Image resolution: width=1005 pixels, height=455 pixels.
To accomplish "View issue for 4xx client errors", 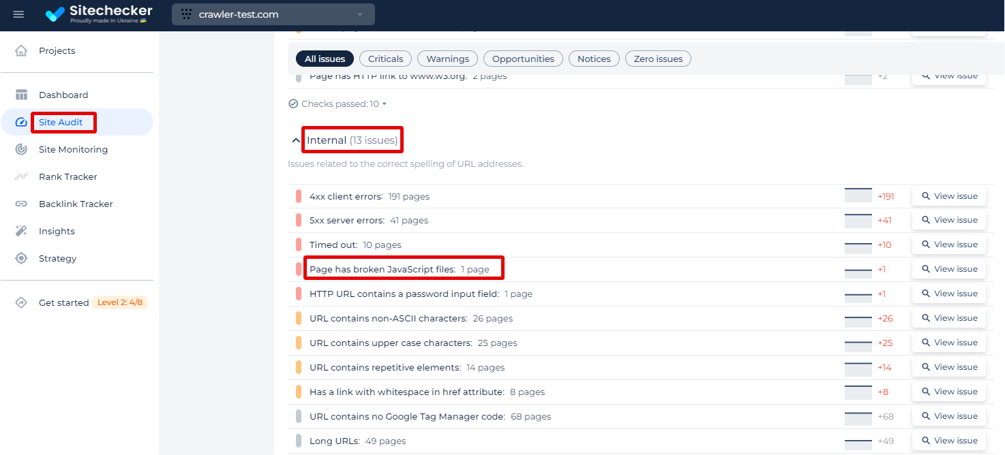I will pos(949,196).
